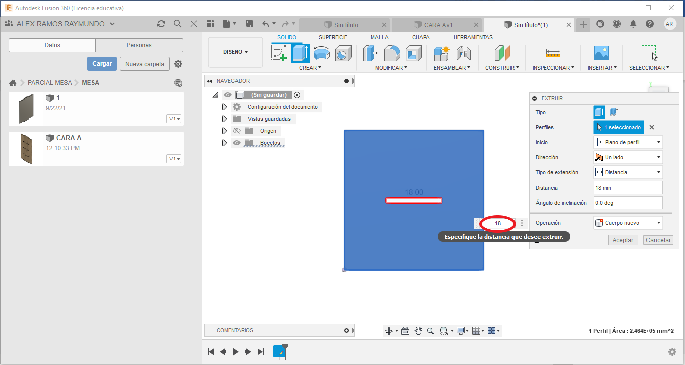Go to PARCIAL-MESA in the breadcrumb
Screen dimensions: 685x365
coord(50,83)
